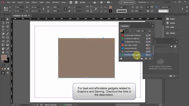Viewport: 189px width, 106px height.
Task: Select the Selection tool
Action: click(x=3, y=19)
